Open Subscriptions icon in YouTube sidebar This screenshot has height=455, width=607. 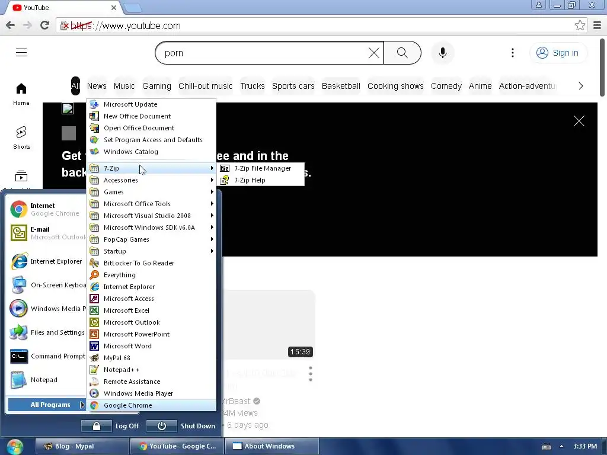[x=21, y=177]
